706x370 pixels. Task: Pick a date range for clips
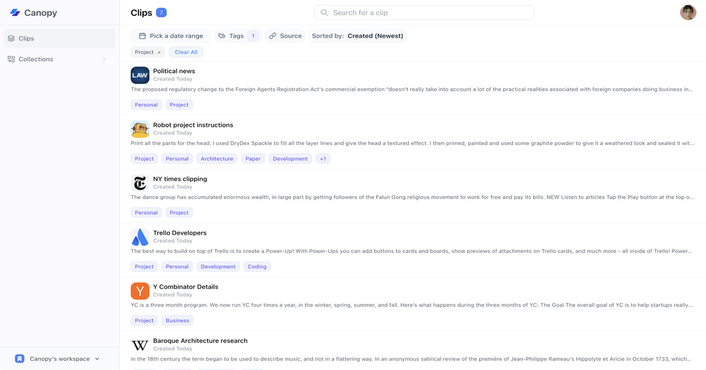click(171, 36)
